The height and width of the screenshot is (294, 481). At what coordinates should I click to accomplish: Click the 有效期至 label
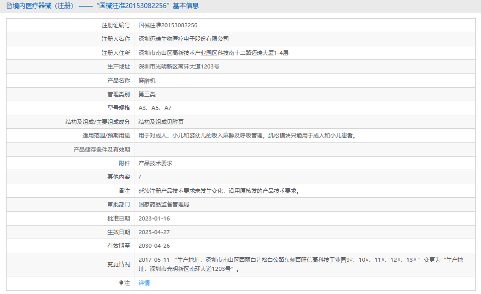(x=119, y=246)
